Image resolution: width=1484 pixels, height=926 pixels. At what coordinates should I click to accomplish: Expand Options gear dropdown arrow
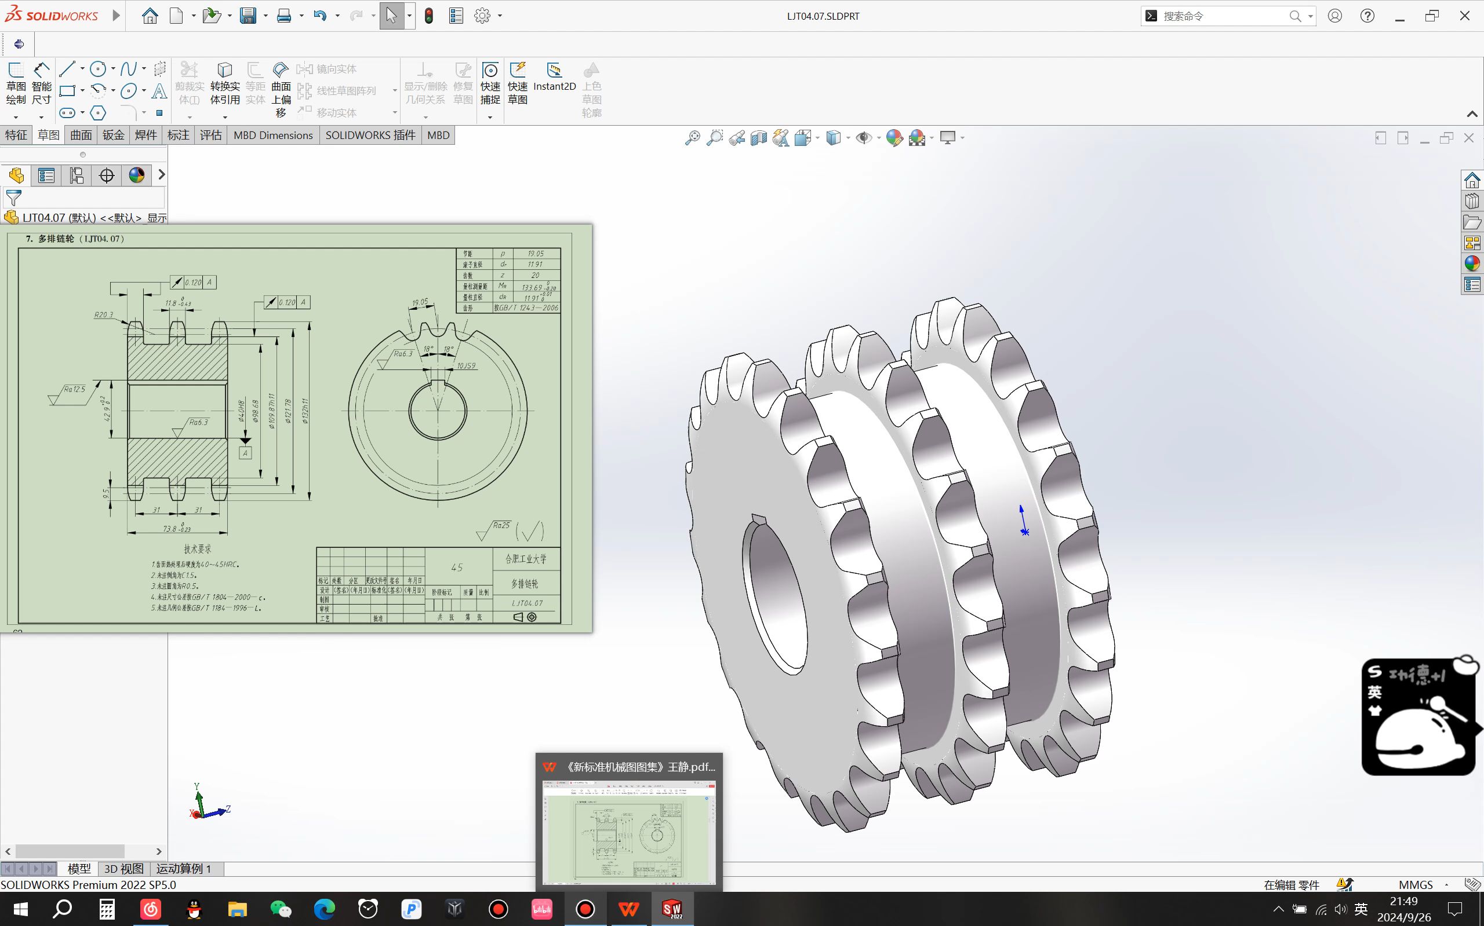[x=500, y=16]
